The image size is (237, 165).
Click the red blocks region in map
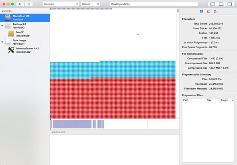(x=113, y=98)
